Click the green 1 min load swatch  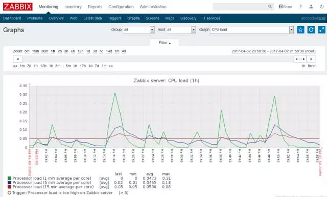coord(9,178)
